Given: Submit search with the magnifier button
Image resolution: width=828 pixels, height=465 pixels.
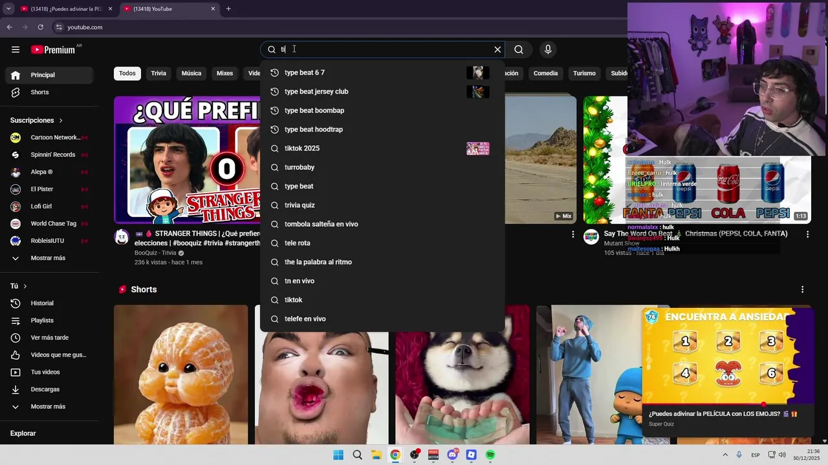Looking at the screenshot, I should 519,50.
